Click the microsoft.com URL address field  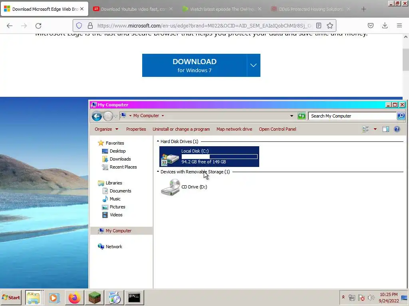click(204, 25)
